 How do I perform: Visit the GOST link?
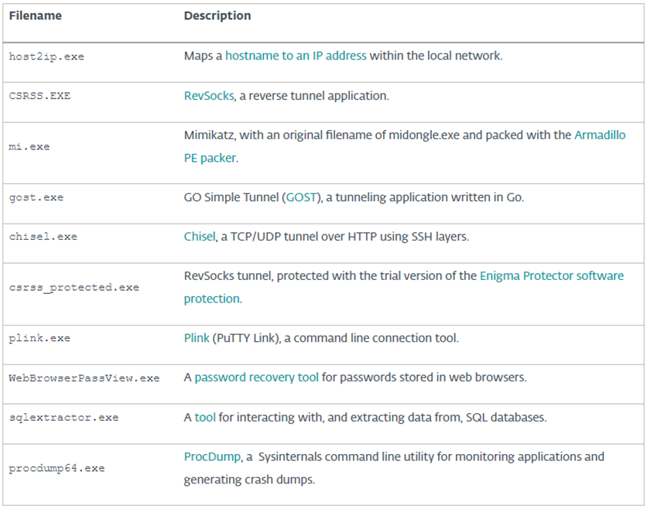[301, 197]
